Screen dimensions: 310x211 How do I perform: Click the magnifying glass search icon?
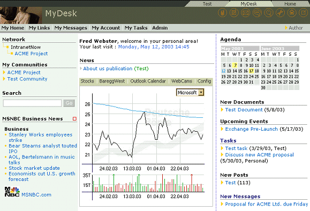tap(269, 13)
